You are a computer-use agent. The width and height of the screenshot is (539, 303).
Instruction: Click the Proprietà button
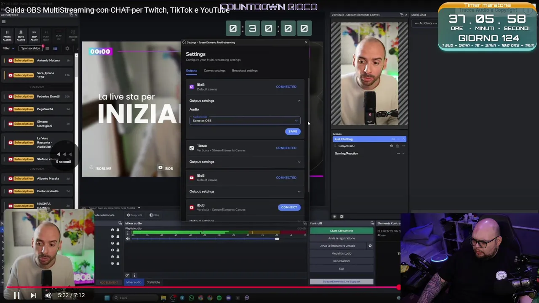pos(135,215)
